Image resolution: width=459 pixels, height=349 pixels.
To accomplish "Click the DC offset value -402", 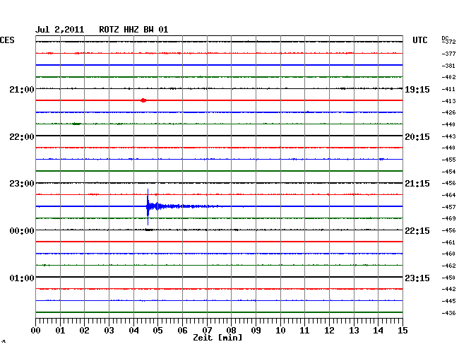I will click(x=448, y=77).
